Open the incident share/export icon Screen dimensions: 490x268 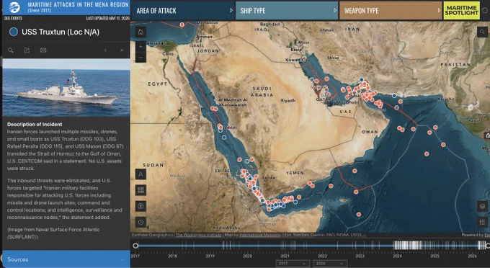pos(27,50)
